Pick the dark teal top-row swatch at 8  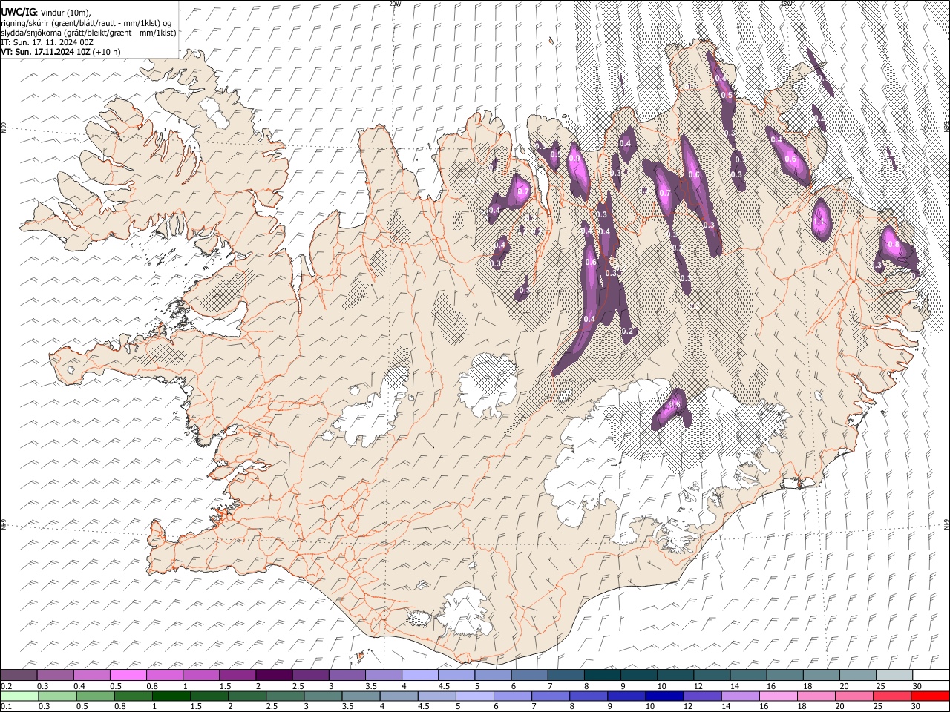pyautogui.click(x=603, y=676)
